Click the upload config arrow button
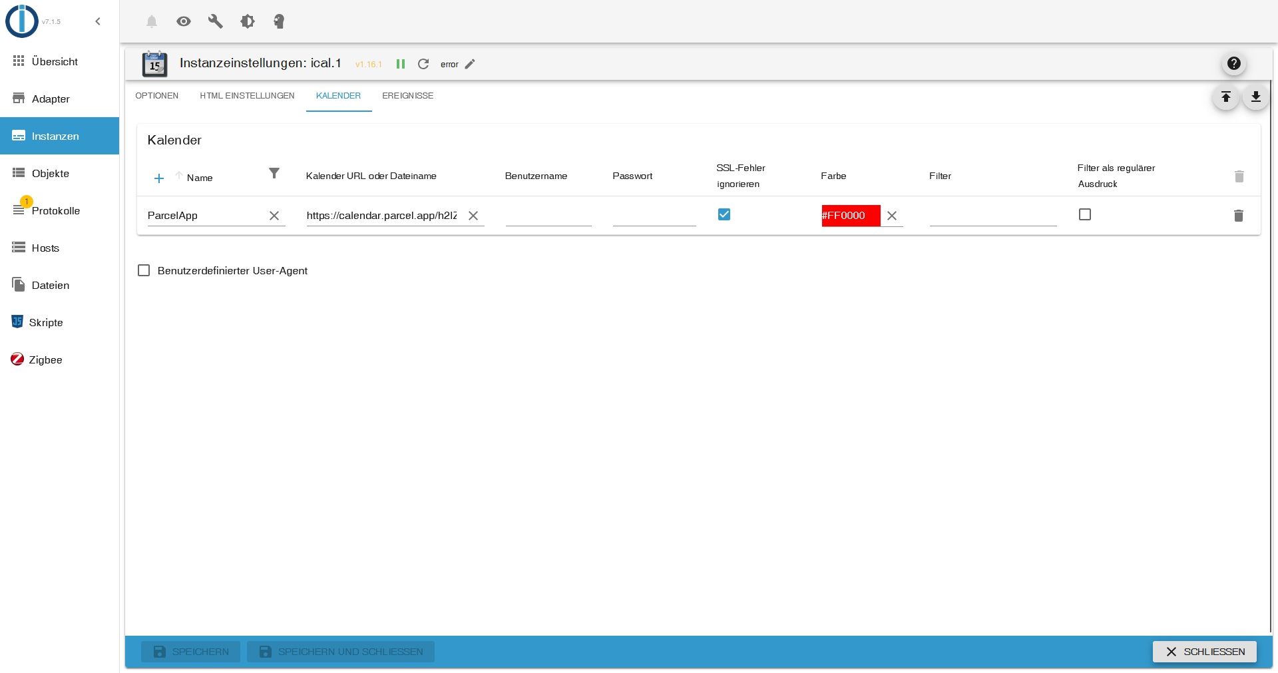The width and height of the screenshot is (1278, 673). (1225, 97)
